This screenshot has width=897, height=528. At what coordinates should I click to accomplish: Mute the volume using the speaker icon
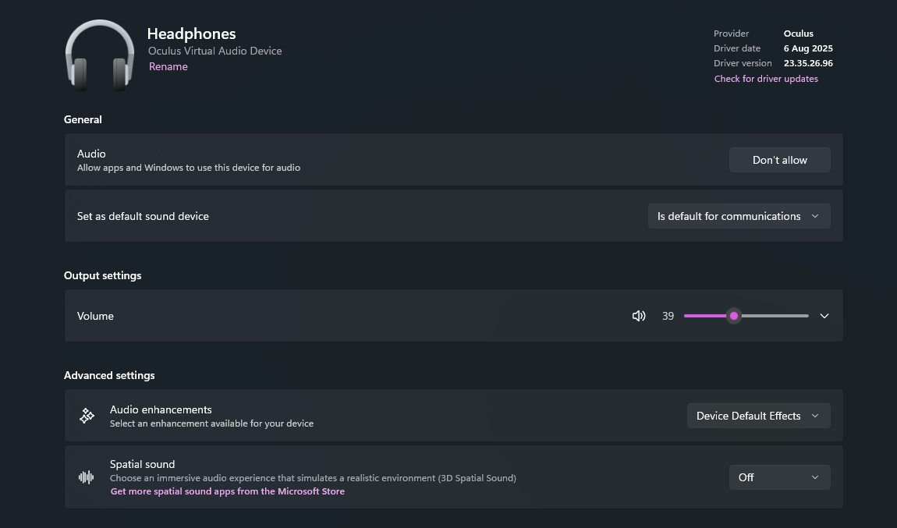639,316
